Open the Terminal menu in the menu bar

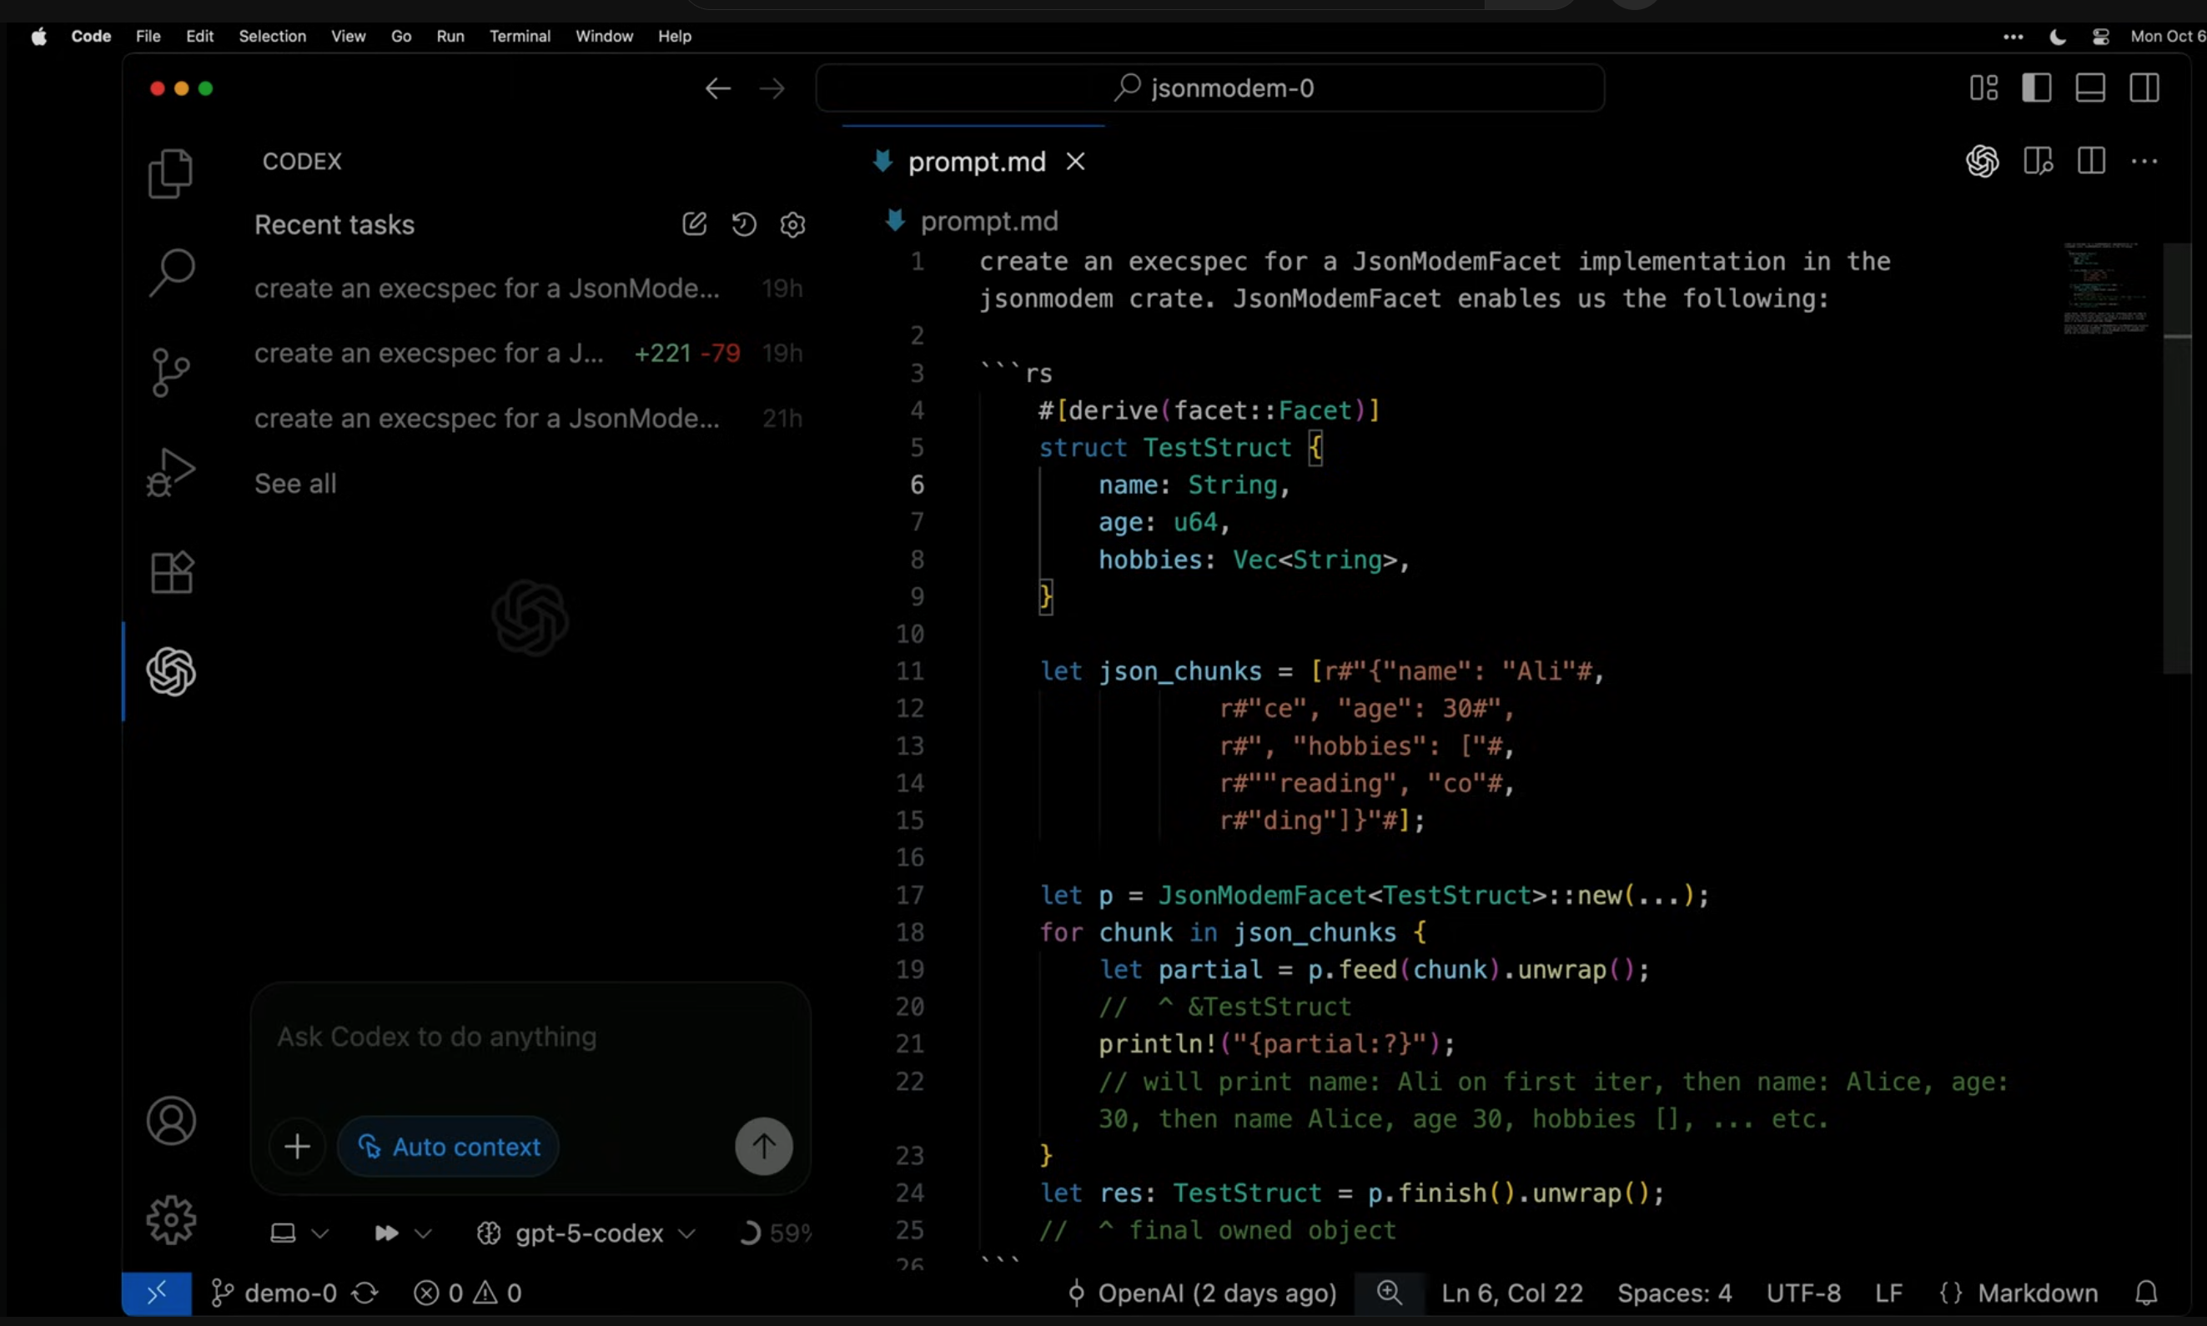520,37
